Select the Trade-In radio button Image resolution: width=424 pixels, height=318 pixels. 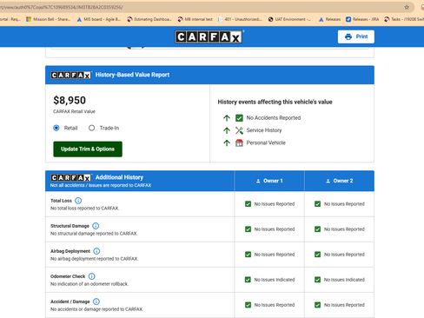coord(91,128)
